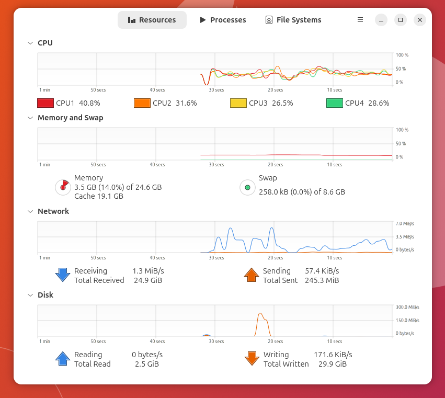Switch to the Processes tab
Screen dimensions: 445x398
(x=223, y=20)
